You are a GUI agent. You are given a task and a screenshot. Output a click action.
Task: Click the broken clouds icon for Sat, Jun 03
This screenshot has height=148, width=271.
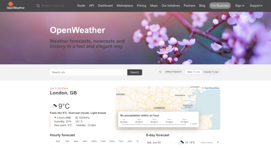(181, 142)
